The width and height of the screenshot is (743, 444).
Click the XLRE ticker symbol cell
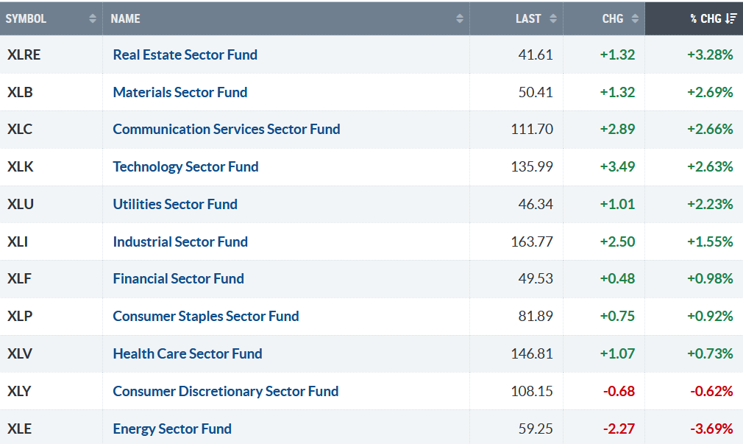[x=23, y=54]
